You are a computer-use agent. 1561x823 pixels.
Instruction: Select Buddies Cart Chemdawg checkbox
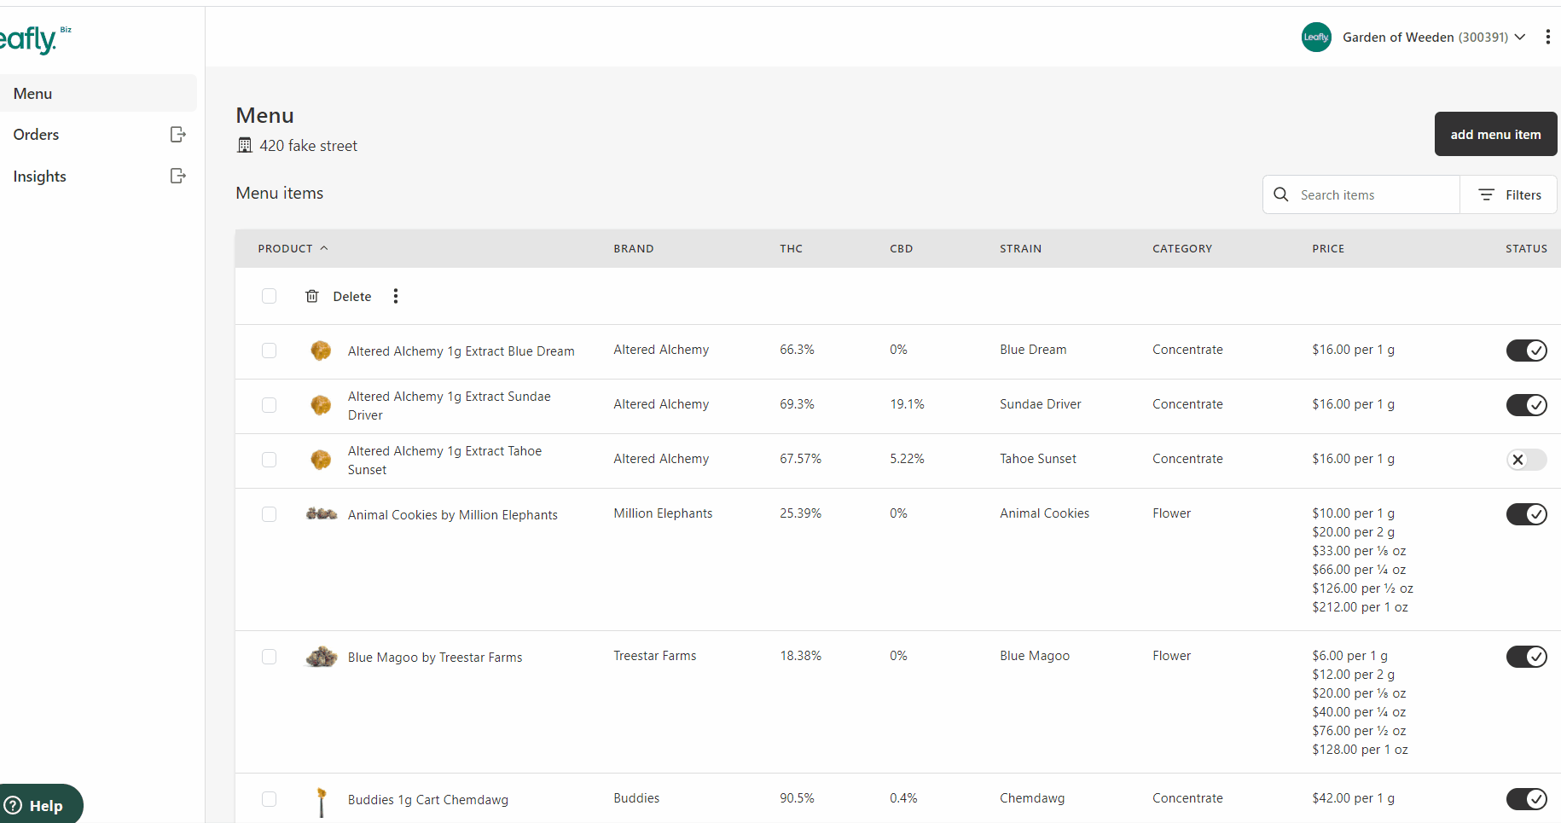click(269, 799)
